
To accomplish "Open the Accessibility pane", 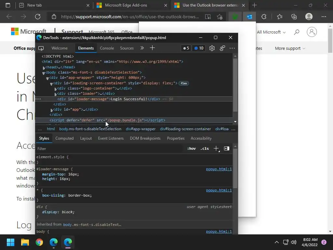I will point(201,138).
